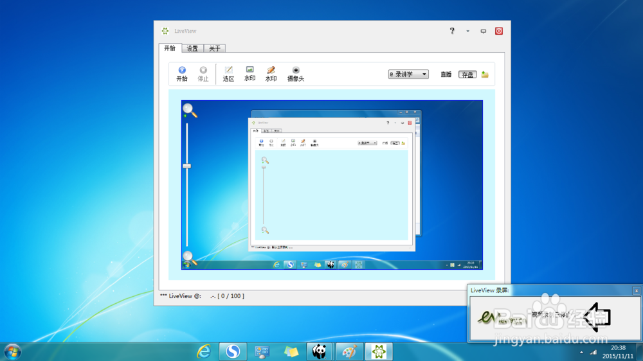This screenshot has width=643, height=361.
Task: Click the zoom-in magnifier above the slider
Action: [x=190, y=110]
